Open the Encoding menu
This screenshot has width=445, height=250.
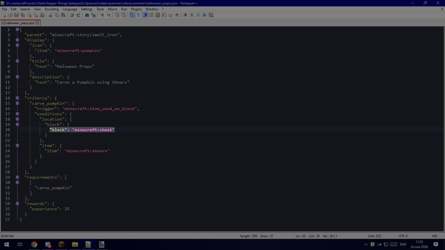(52, 9)
